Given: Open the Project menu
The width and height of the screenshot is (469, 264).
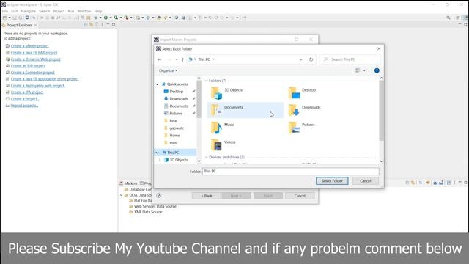Looking at the screenshot, I should 59,11.
